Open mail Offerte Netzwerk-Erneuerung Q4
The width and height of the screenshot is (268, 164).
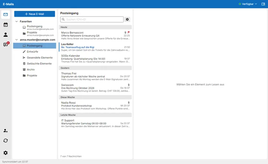[95, 35]
